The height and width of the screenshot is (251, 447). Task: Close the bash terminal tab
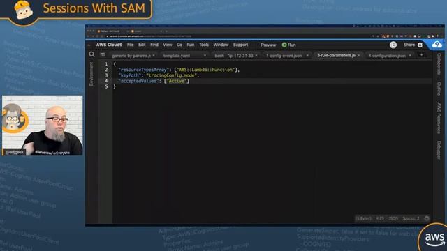tap(256, 56)
